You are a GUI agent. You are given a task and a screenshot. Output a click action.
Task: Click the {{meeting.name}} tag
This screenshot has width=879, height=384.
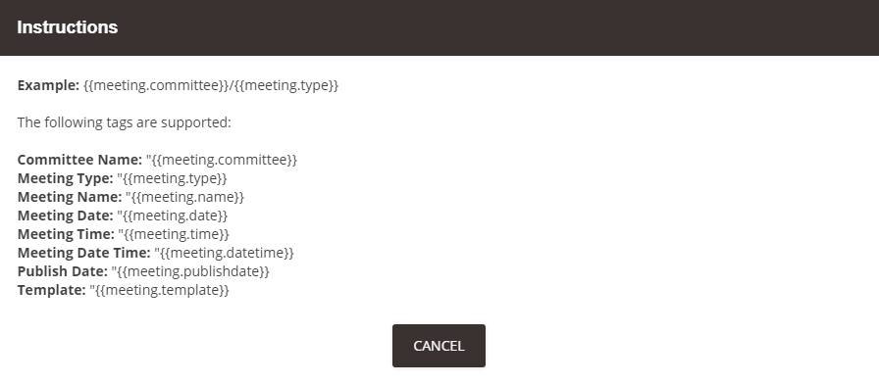(185, 197)
